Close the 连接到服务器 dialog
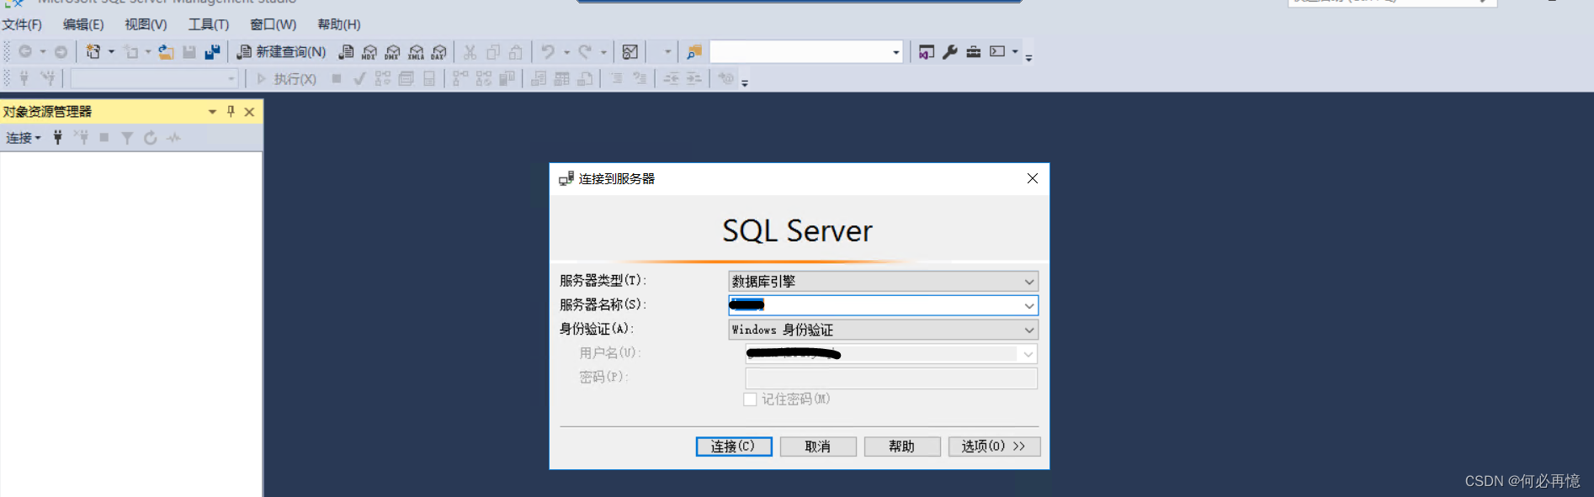The height and width of the screenshot is (497, 1594). click(1033, 178)
